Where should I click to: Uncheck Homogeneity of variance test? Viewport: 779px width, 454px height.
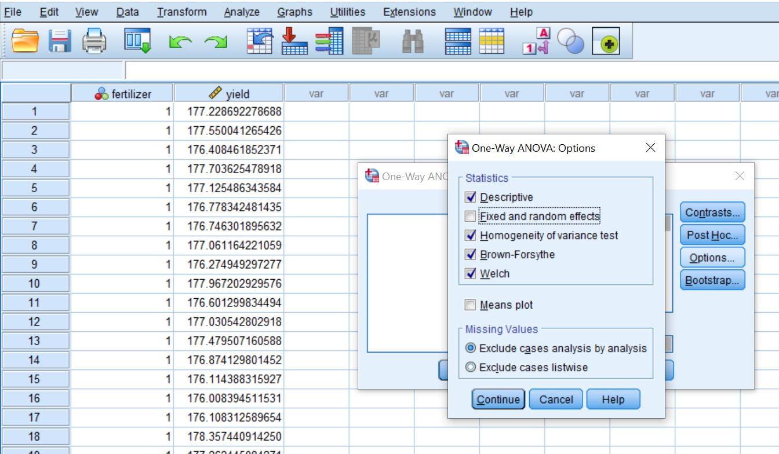[x=470, y=236]
